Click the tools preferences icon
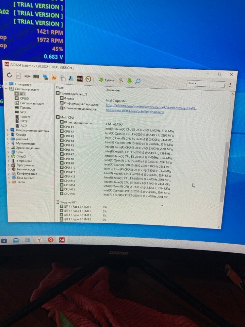Viewport: 245px width, 327px height. (x=121, y=80)
